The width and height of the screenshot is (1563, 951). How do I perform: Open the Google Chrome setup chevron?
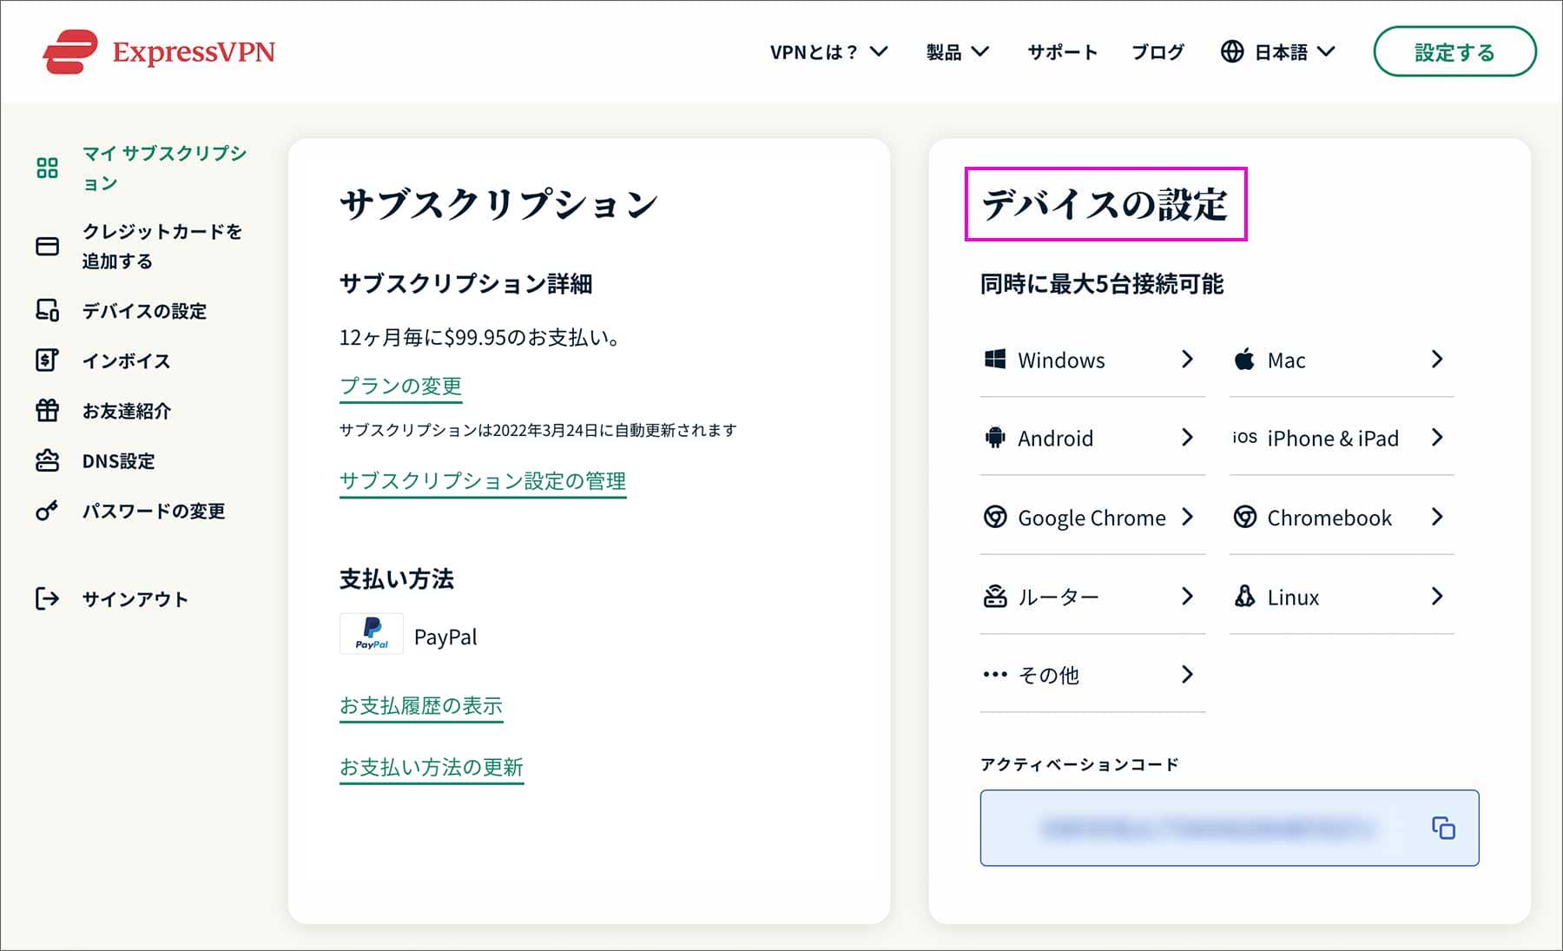1187,517
